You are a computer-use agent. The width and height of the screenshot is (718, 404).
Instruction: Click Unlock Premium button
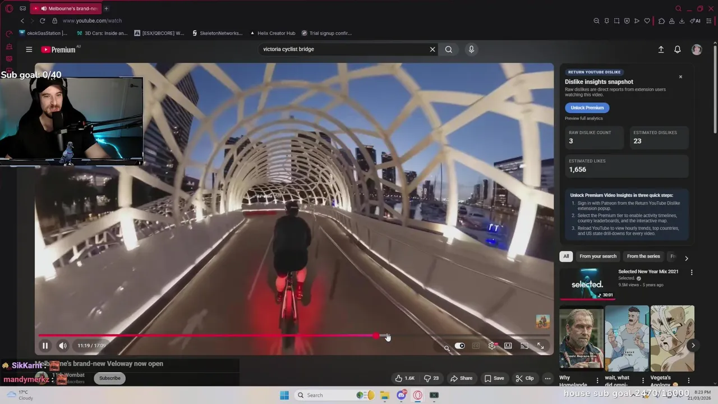click(587, 108)
